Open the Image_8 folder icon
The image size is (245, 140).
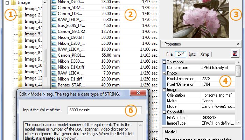click(x=20, y=53)
